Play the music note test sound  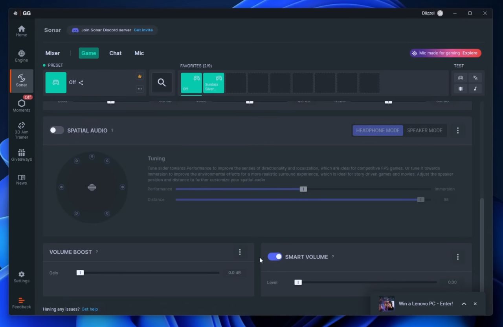[475, 89]
